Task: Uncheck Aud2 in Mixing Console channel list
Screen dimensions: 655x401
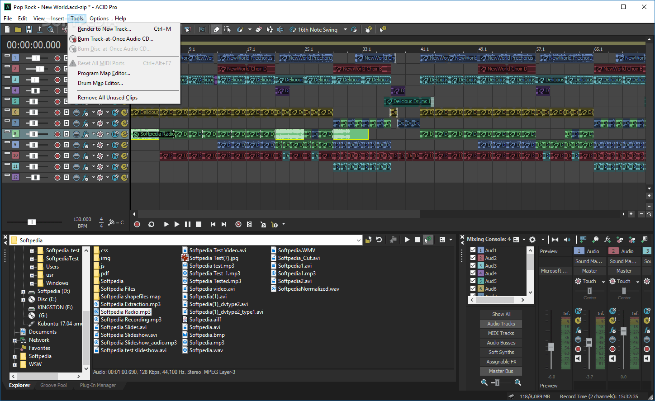Action: [473, 258]
